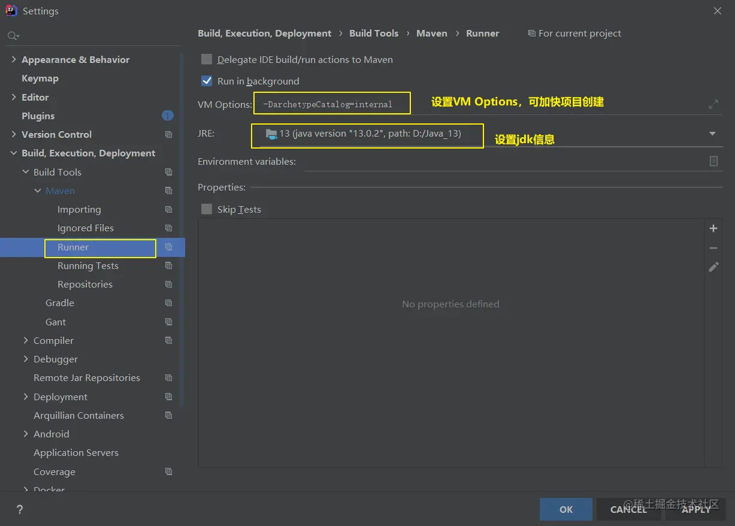Viewport: 735px width, 526px height.
Task: Click the edit property pencil icon
Action: click(x=713, y=267)
